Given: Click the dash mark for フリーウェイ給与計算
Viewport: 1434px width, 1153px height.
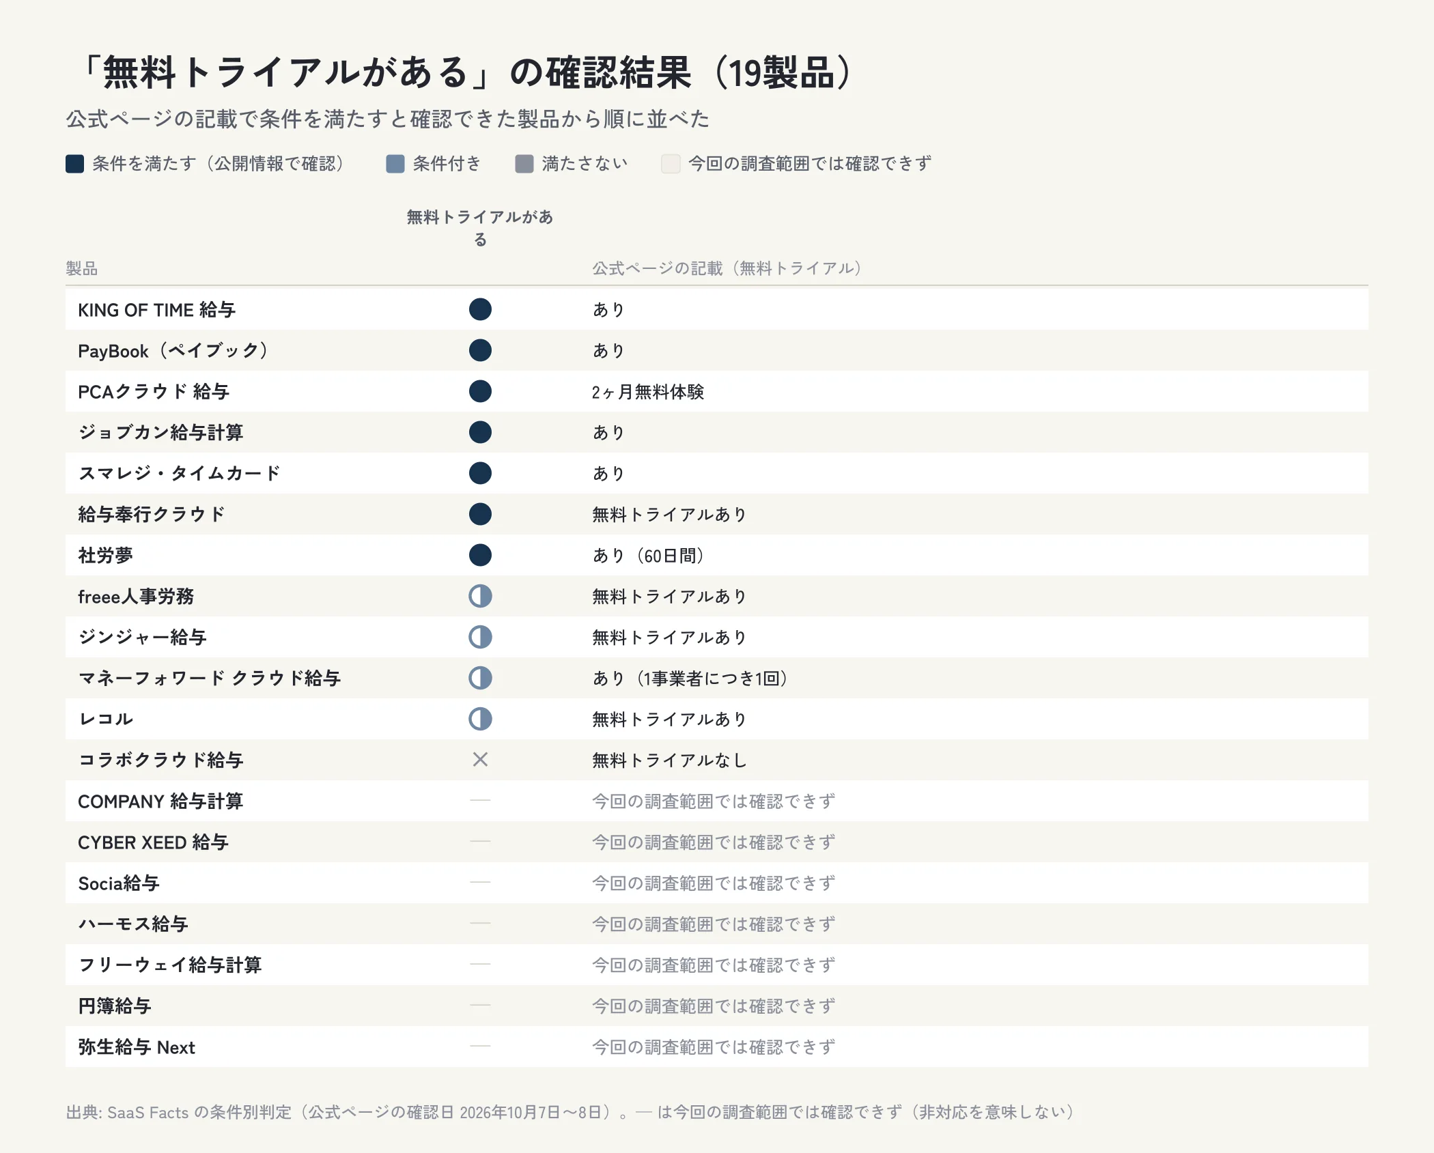Looking at the screenshot, I should [x=480, y=964].
